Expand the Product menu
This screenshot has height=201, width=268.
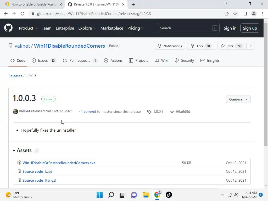click(28, 28)
